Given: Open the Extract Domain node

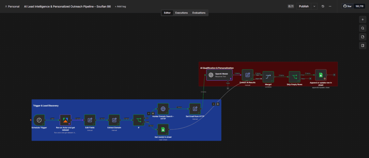Looking at the screenshot, I should click(x=114, y=120).
